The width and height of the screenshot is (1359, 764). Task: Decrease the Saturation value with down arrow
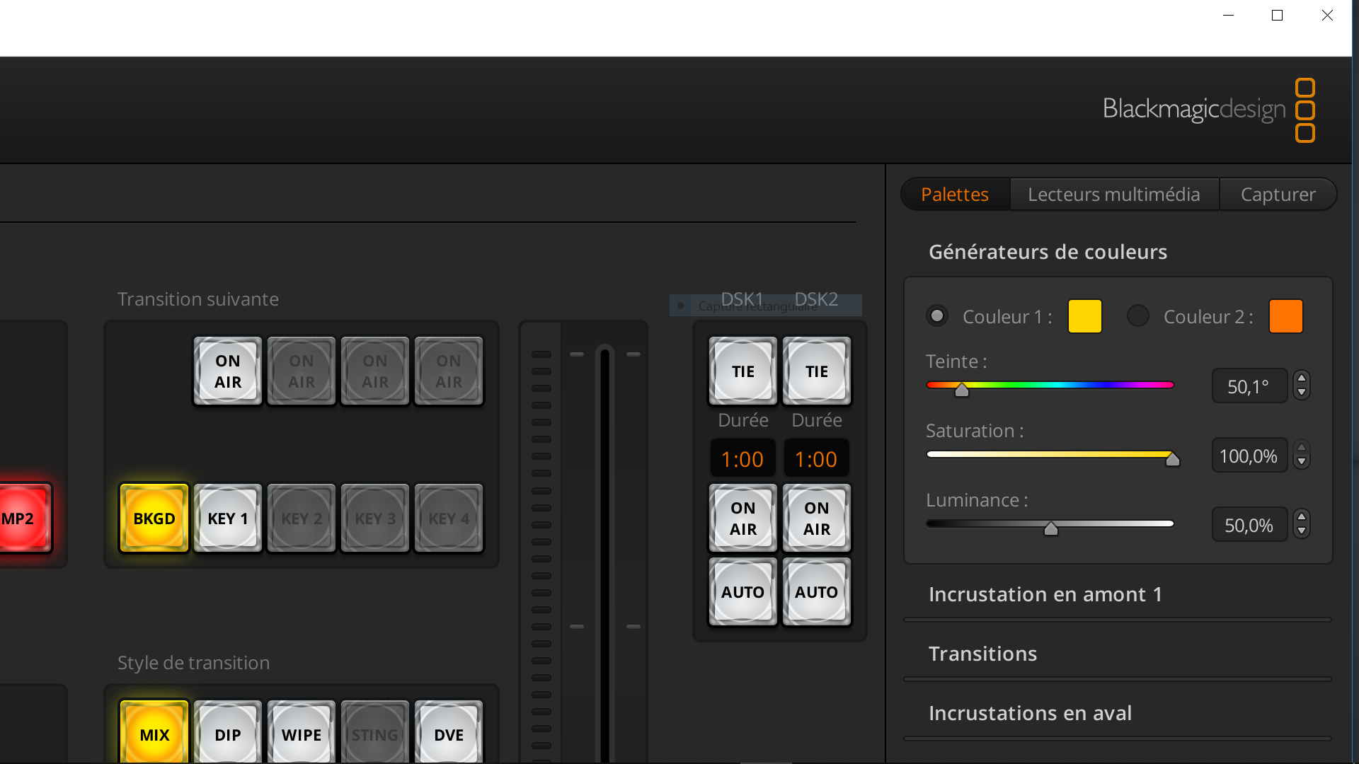pyautogui.click(x=1302, y=462)
